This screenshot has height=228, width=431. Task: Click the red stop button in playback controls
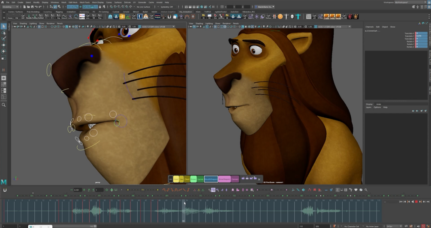point(416,202)
